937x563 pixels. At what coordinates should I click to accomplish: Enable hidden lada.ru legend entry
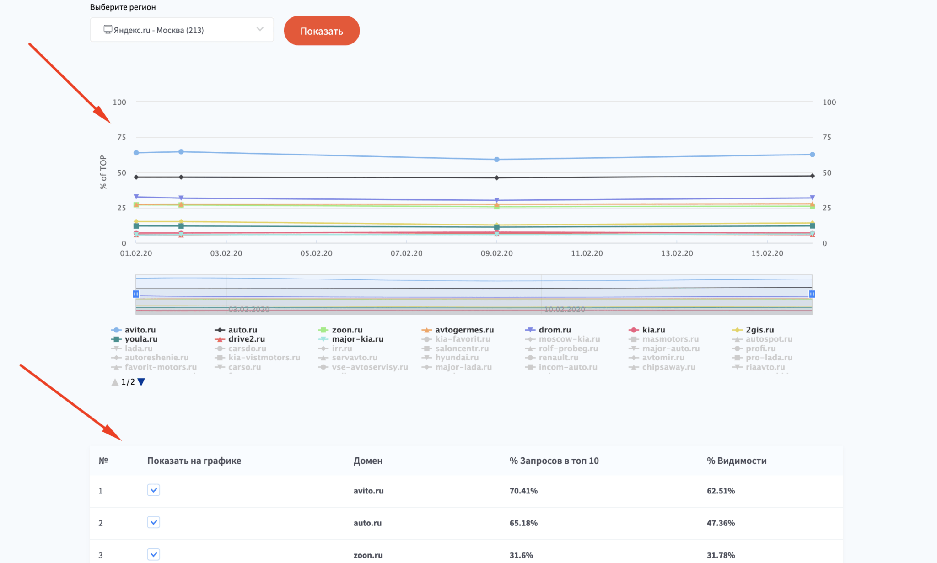[138, 349]
